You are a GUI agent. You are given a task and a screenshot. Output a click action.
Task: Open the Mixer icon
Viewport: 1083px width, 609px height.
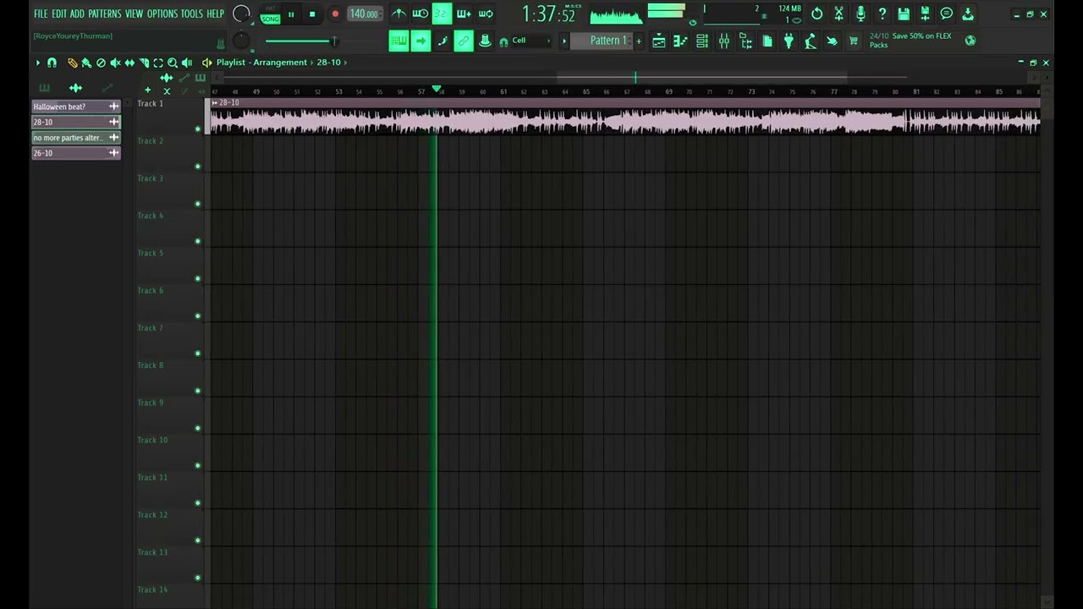pos(724,41)
